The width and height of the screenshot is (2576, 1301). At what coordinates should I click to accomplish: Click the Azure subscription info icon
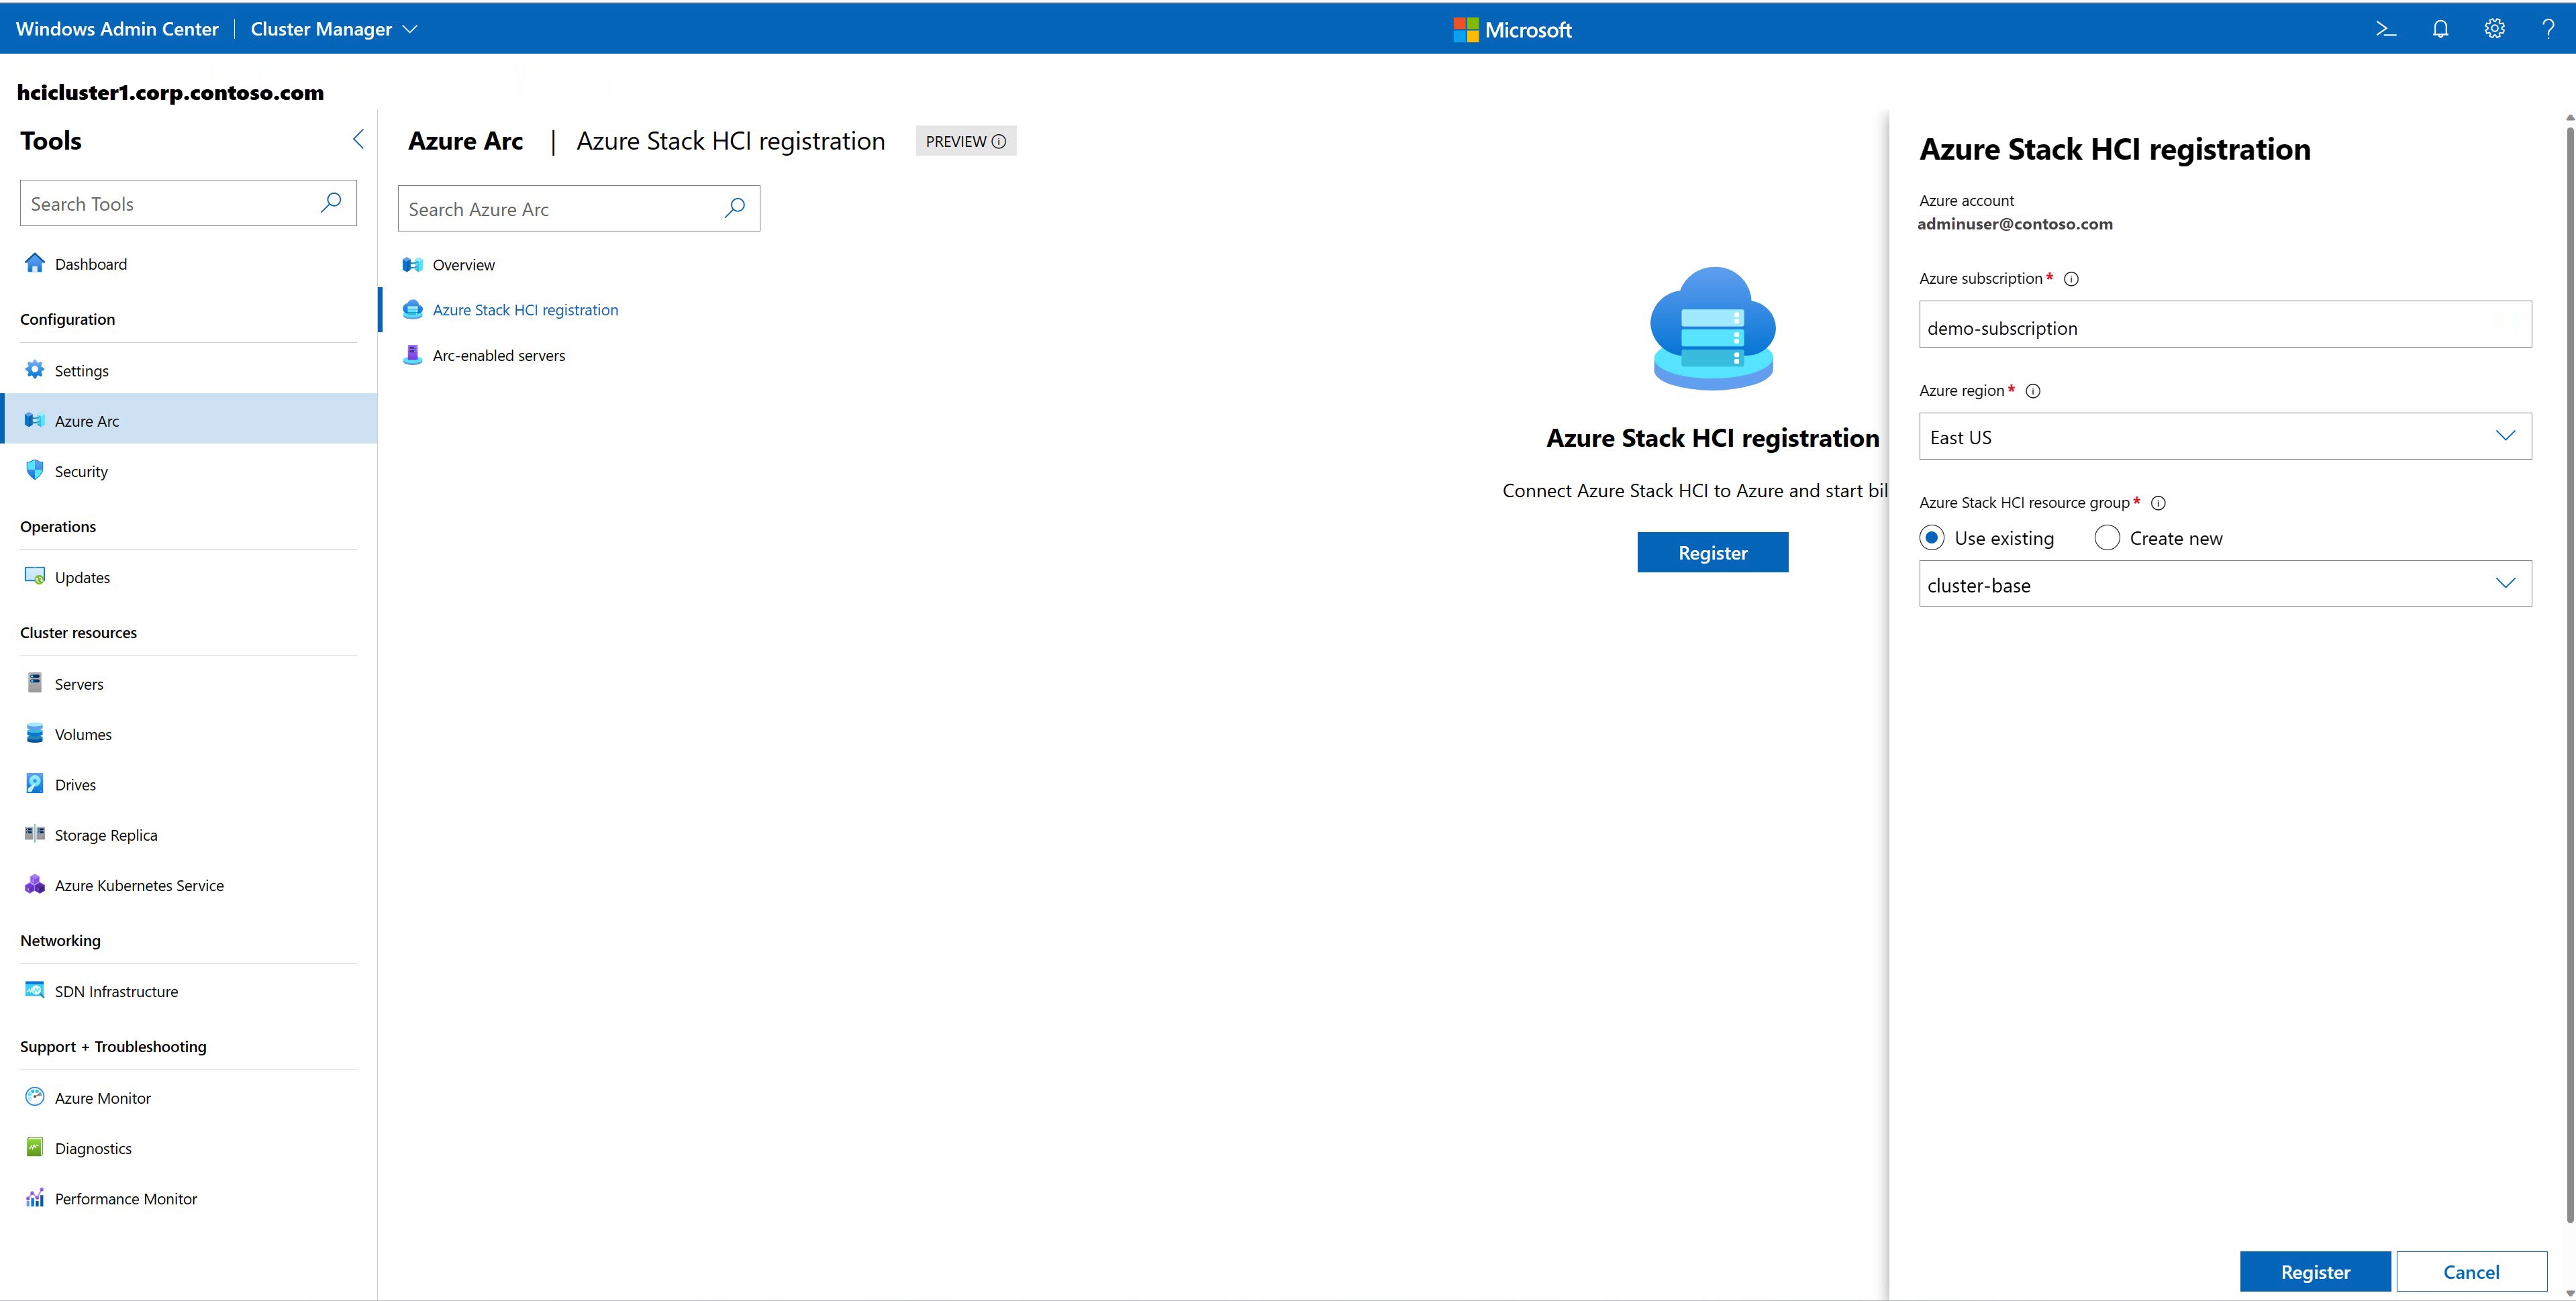point(2071,279)
